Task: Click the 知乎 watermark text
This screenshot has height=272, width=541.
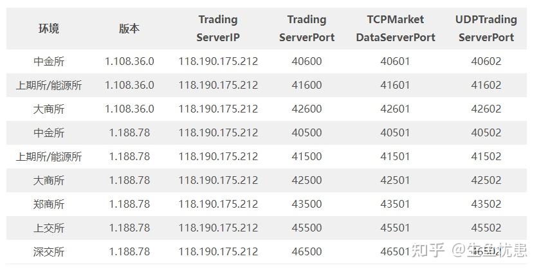Action: tap(428, 250)
